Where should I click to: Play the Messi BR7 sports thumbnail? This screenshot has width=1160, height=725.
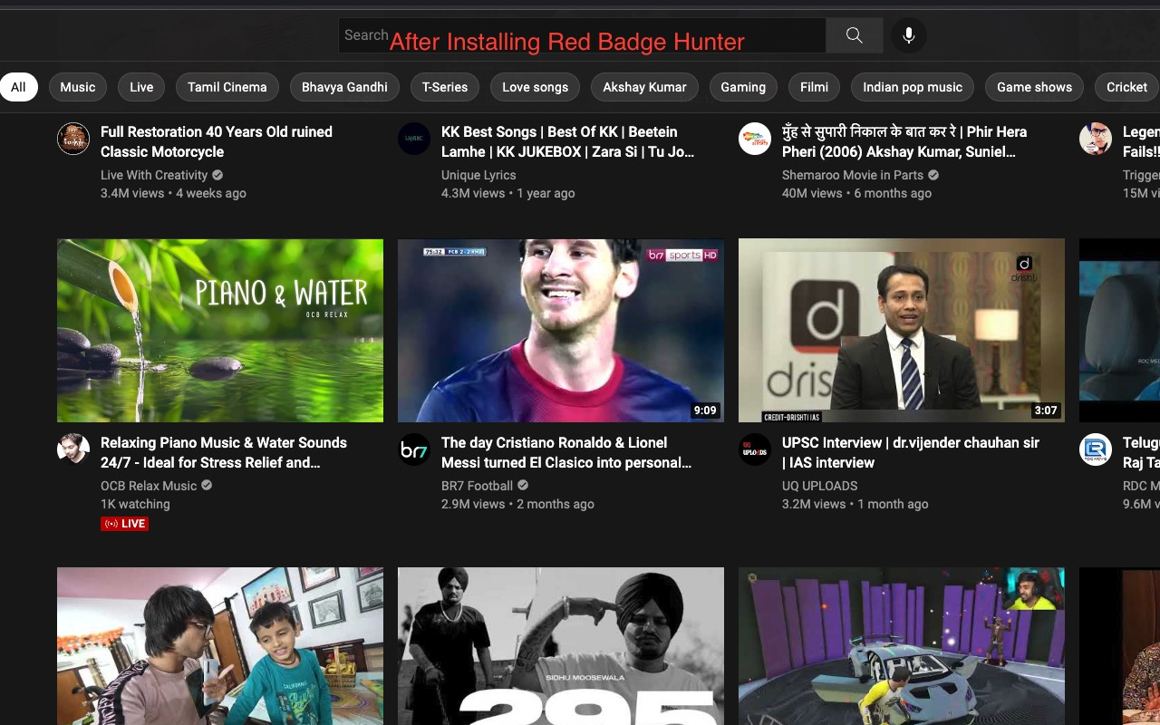click(561, 331)
